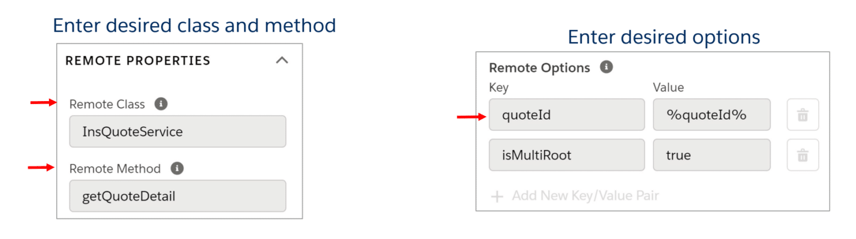
Task: Click the Remote Method field getQuoteDetail
Action: (x=177, y=196)
